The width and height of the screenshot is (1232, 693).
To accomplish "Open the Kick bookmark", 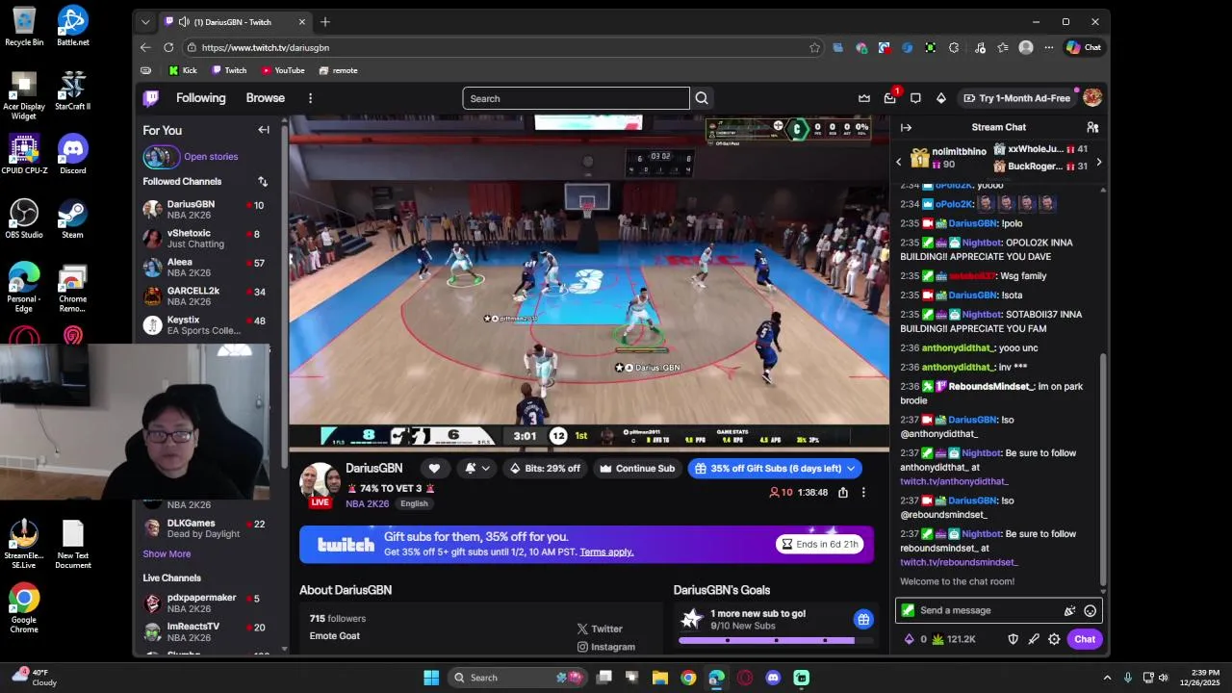I will click(x=183, y=70).
